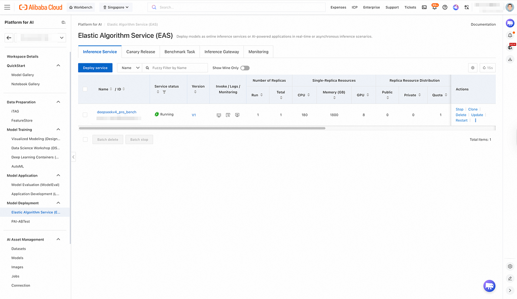Open table column settings gear icon

[473, 68]
